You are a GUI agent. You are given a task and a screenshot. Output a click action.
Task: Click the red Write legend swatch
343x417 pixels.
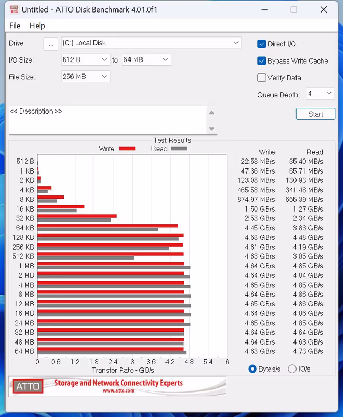click(127, 149)
